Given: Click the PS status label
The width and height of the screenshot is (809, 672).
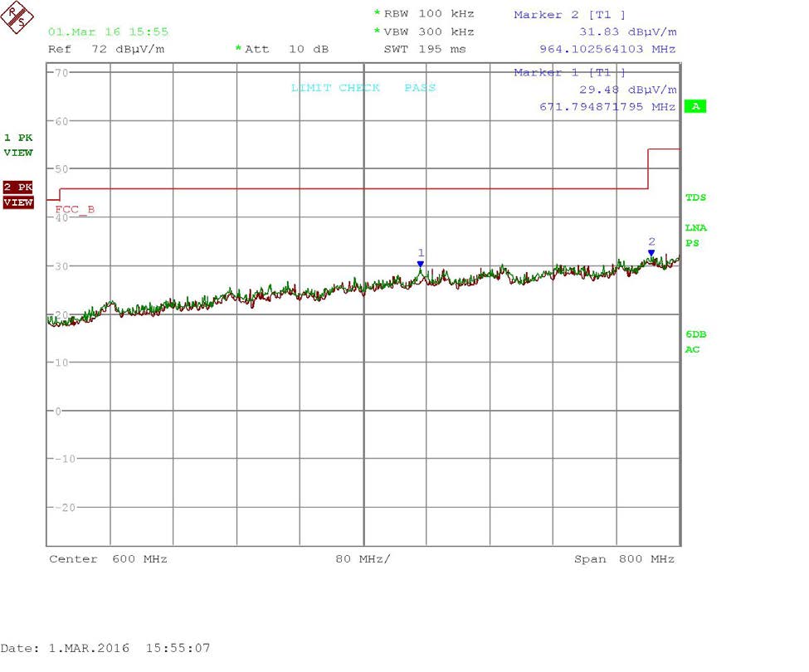Looking at the screenshot, I should click(692, 243).
